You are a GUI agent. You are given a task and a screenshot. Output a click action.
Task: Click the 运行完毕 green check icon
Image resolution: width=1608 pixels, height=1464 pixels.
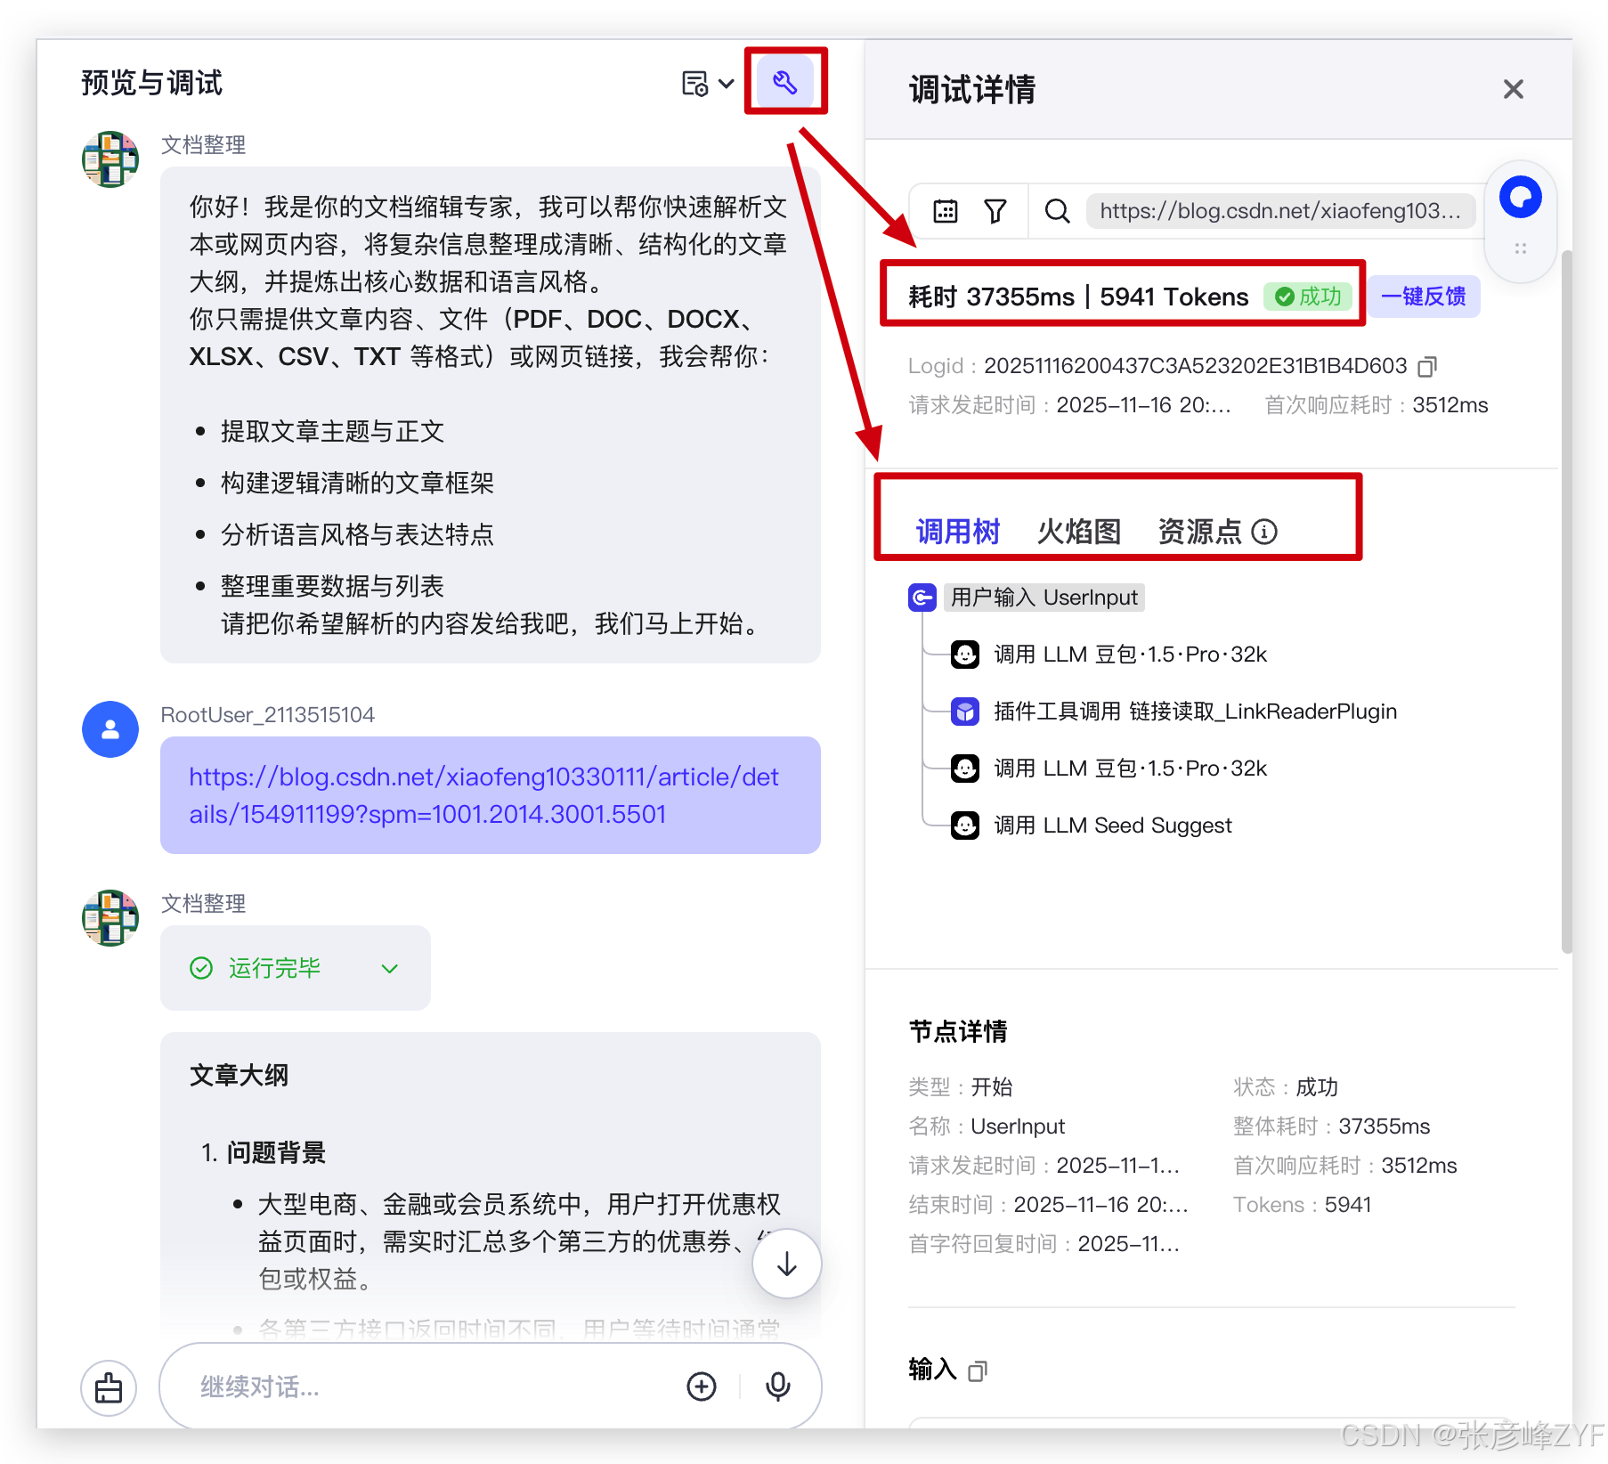click(202, 968)
